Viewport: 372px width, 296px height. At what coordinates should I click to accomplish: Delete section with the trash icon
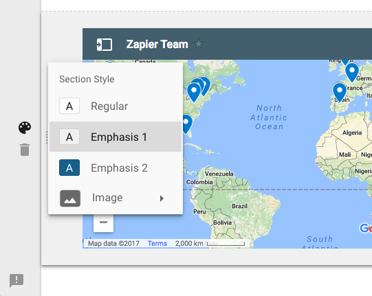pos(25,150)
